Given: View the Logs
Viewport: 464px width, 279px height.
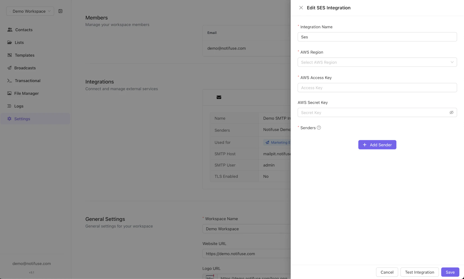Looking at the screenshot, I should (x=19, y=106).
